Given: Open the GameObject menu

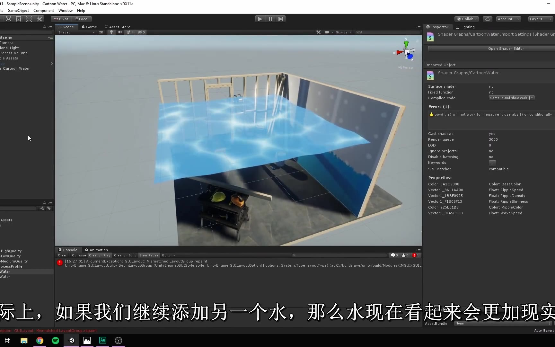Looking at the screenshot, I should [x=18, y=11].
